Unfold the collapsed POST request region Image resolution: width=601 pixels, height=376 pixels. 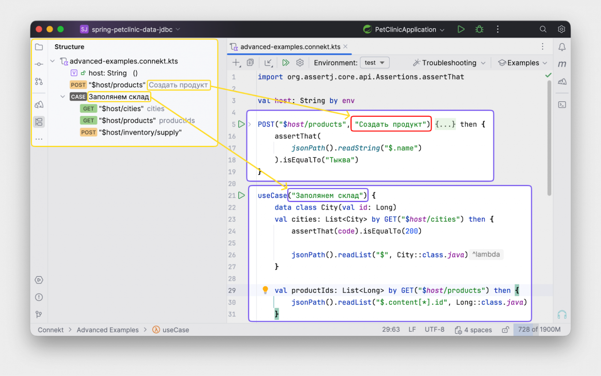tap(249, 124)
